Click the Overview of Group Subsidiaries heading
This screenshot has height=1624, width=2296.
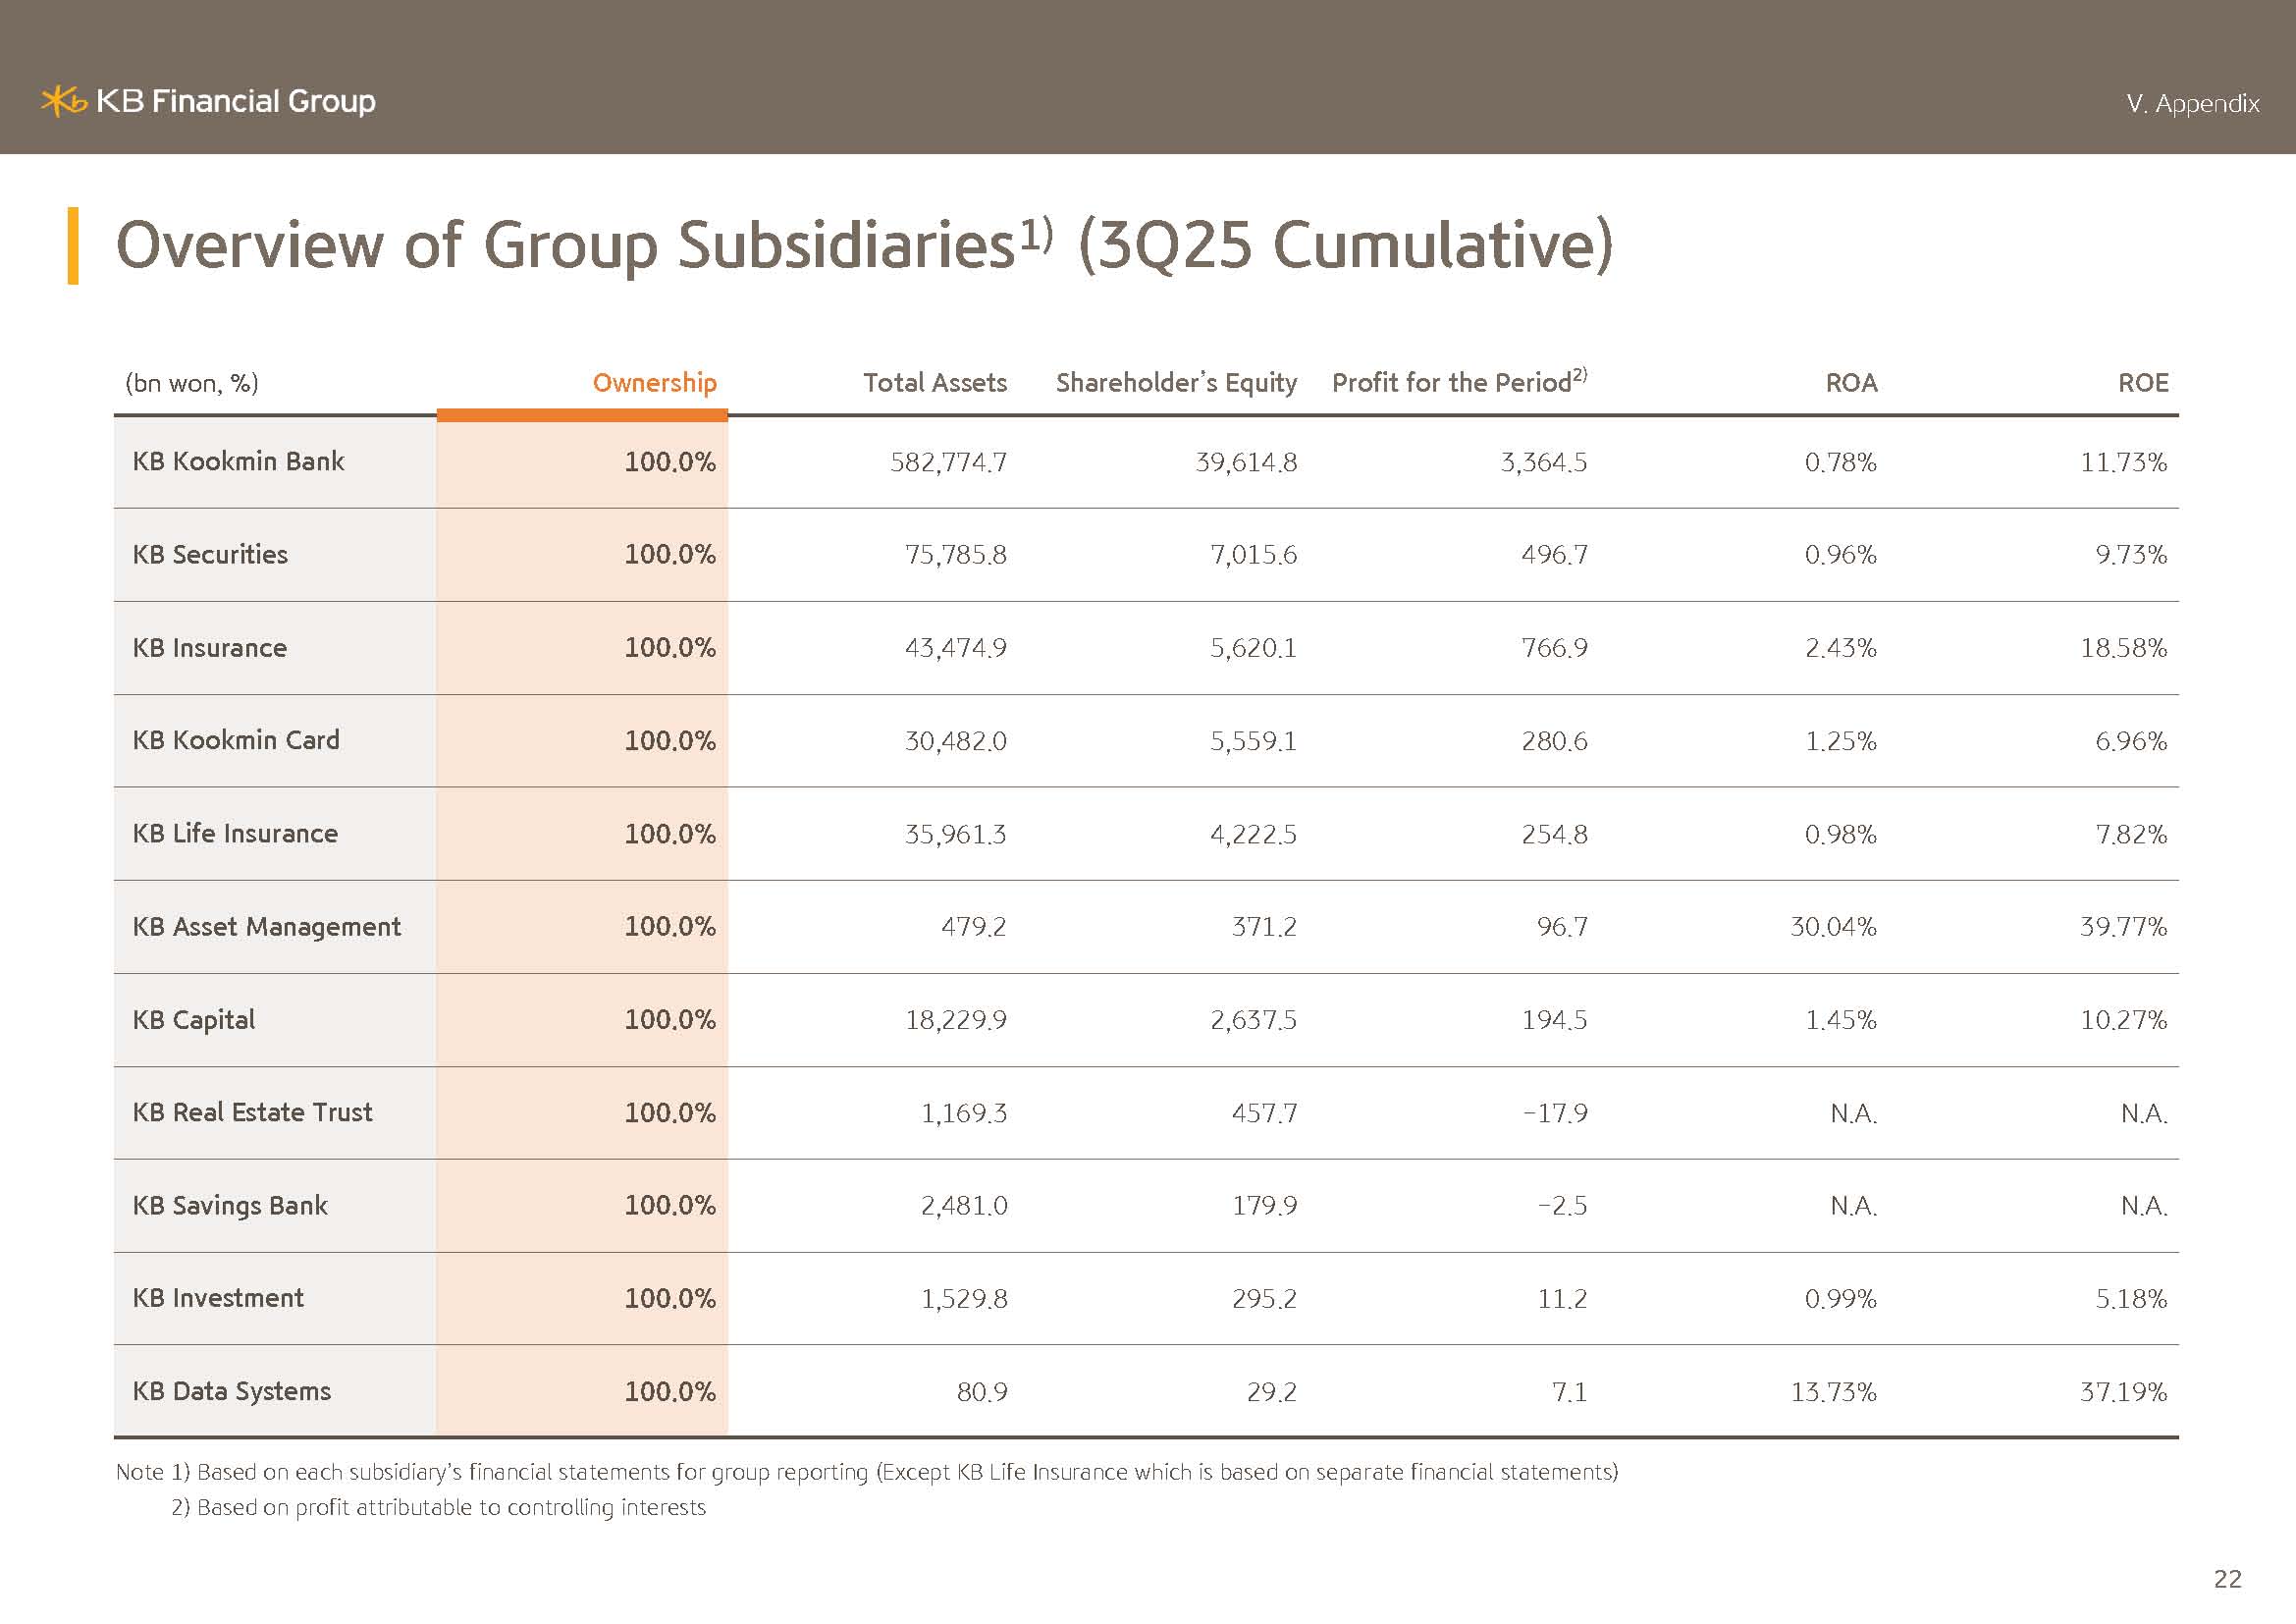tap(864, 245)
